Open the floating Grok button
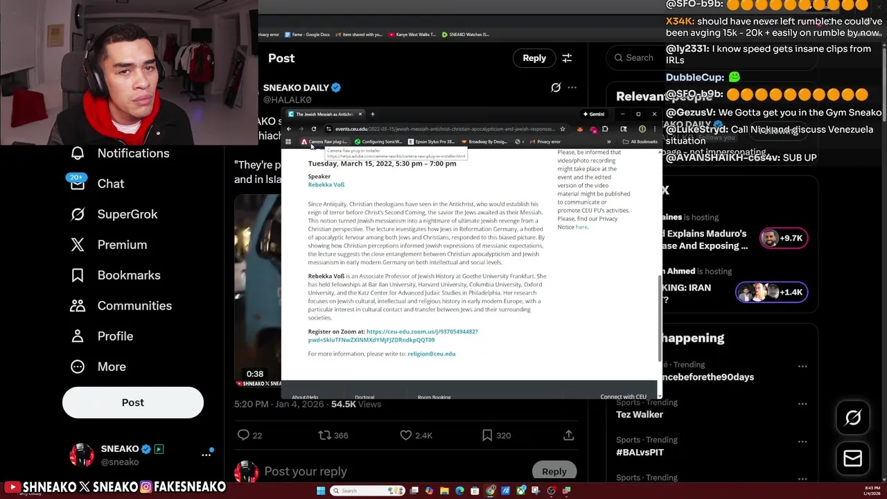Screen dimensions: 887x499 [853, 417]
